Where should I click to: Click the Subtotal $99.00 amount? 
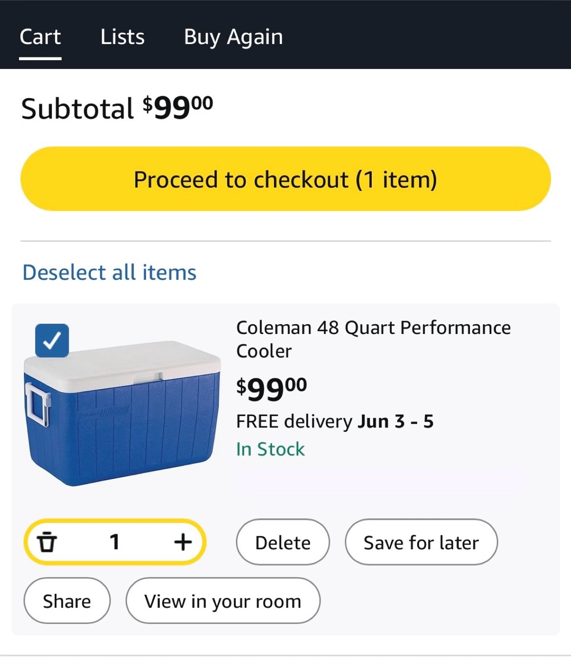pyautogui.click(x=178, y=107)
